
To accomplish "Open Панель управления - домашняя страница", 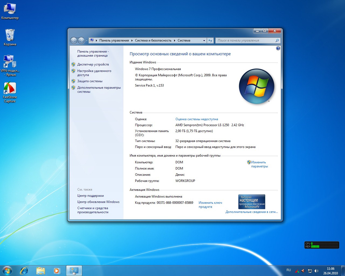I will pos(93,53).
